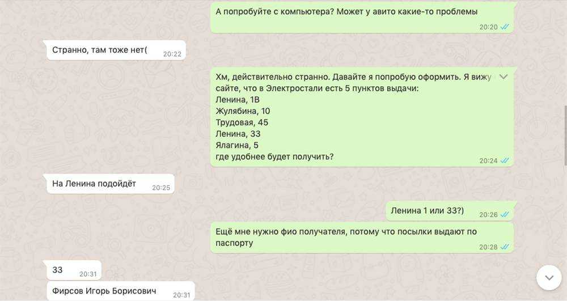Click the "Фирсов Игорь Борисович" message
This screenshot has height=301, width=567.
(x=121, y=291)
